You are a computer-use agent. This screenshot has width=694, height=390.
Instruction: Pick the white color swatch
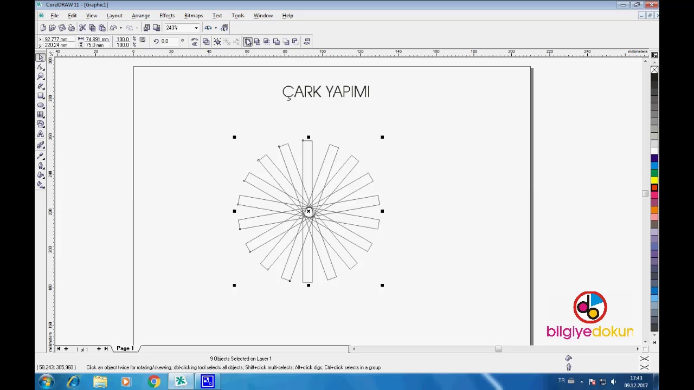(654, 151)
